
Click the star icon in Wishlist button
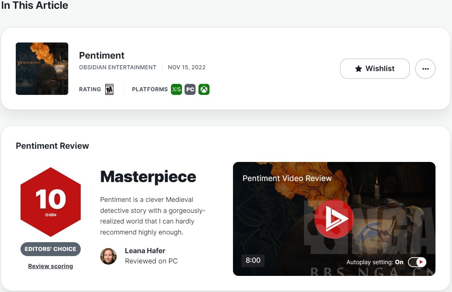(x=358, y=69)
